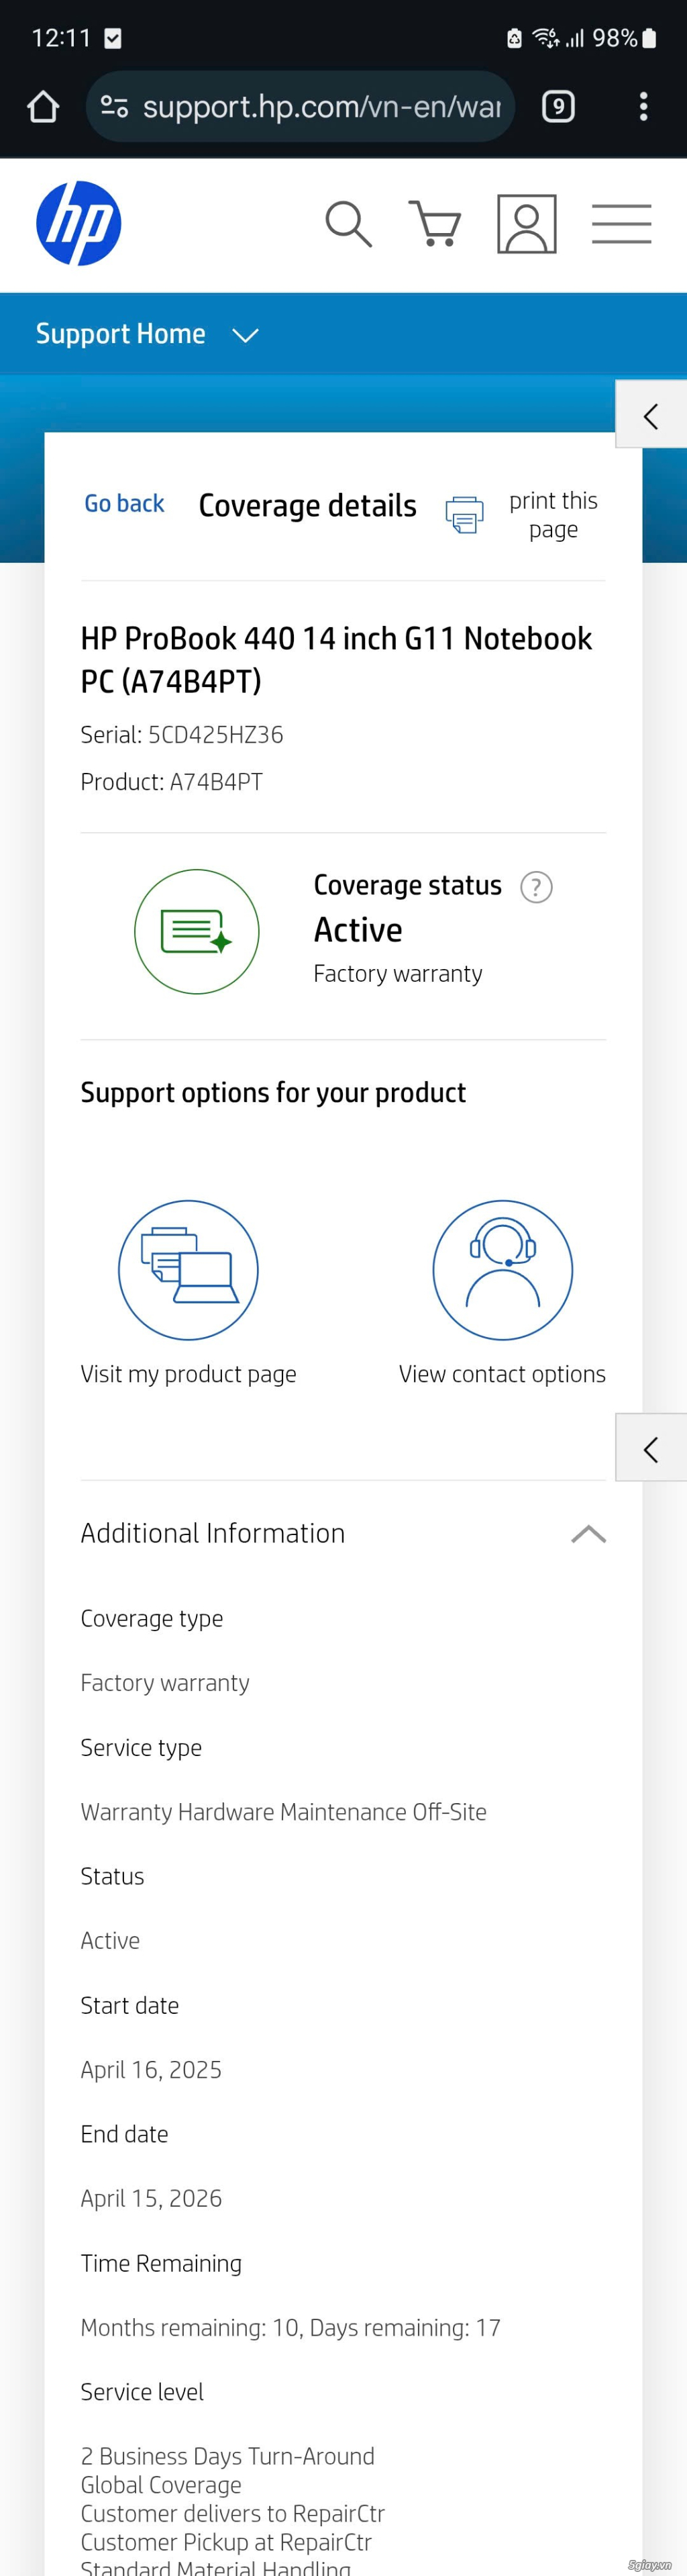This screenshot has width=687, height=2576.
Task: Open 'Visit my product page' link
Action: pos(188,1374)
